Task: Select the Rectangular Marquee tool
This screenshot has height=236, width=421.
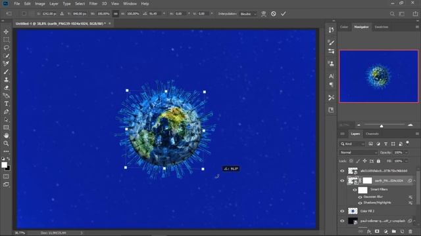Action: 6,39
